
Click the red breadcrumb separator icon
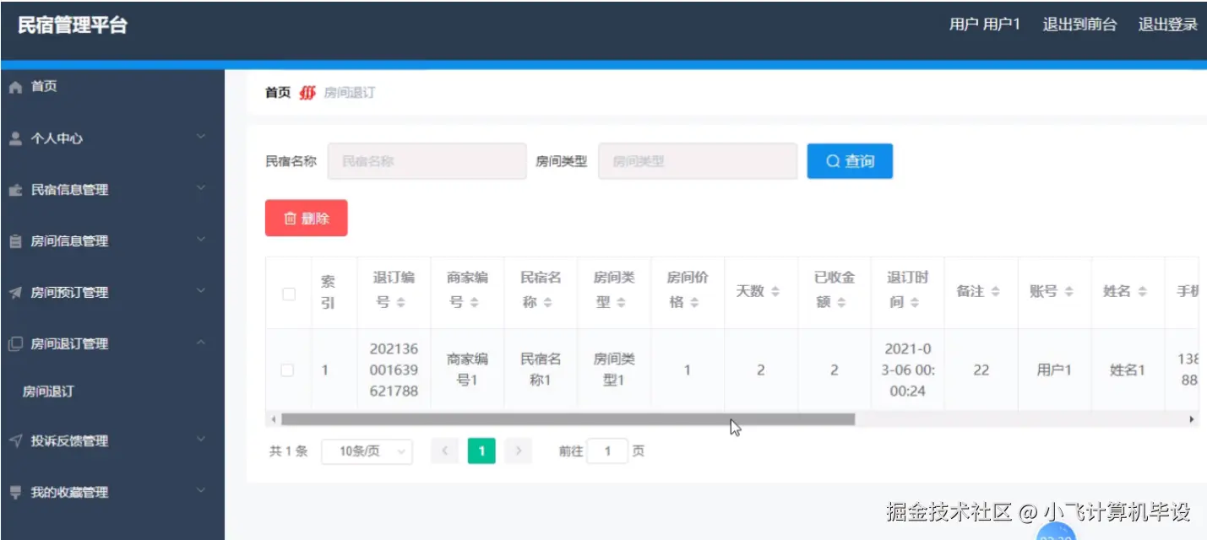(307, 93)
